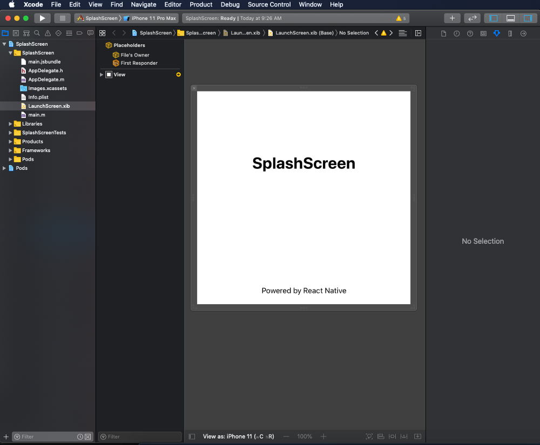Click the code review arrows button
Screen dimensions: 540x445
(x=472, y=18)
